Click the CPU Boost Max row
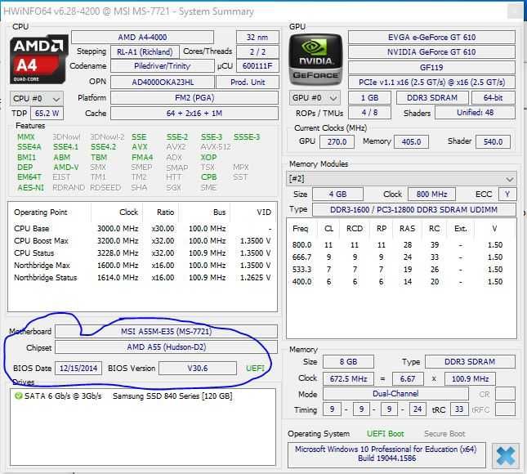 pos(142,241)
